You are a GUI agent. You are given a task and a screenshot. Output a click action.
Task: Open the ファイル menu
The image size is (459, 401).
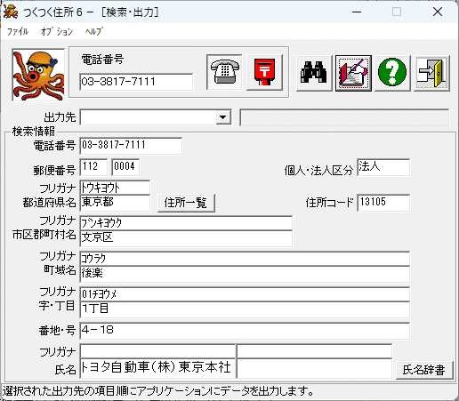pyautogui.click(x=18, y=31)
